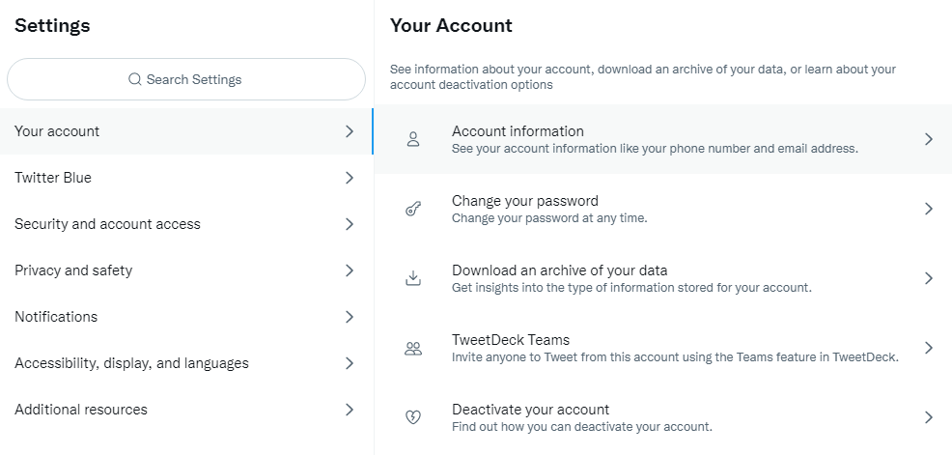This screenshot has height=455, width=952.
Task: Open chevron next to Account information
Action: click(x=929, y=139)
